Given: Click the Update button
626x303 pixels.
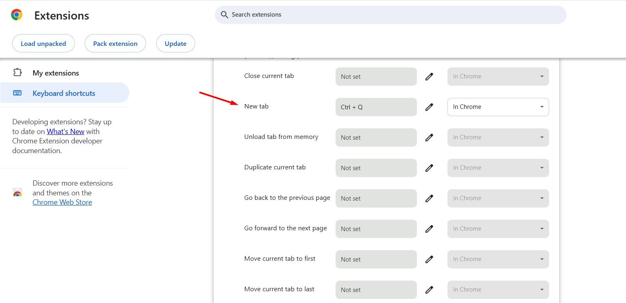Looking at the screenshot, I should pos(175,43).
